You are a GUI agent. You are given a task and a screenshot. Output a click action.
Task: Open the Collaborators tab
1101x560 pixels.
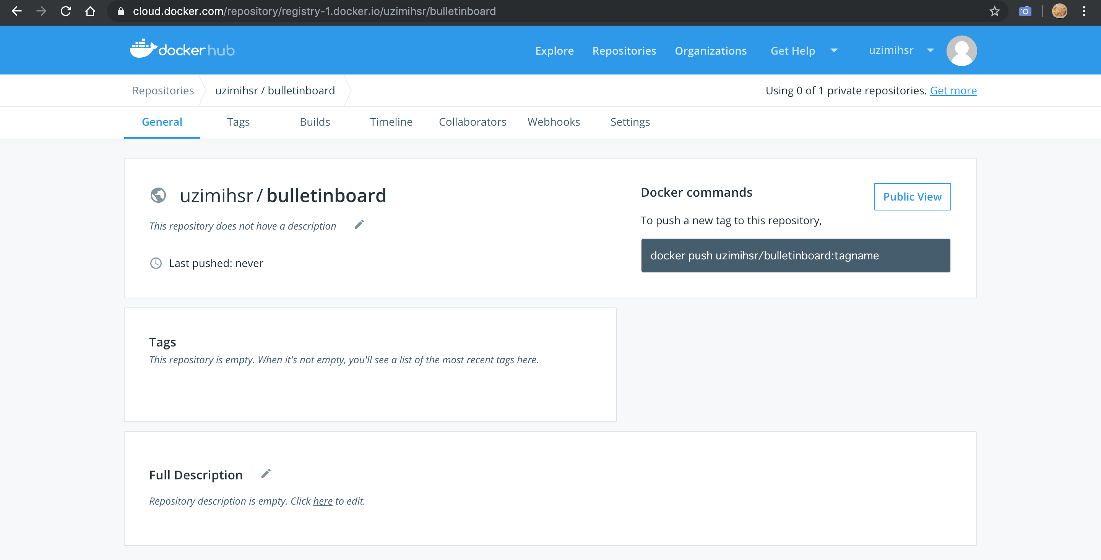(x=472, y=122)
